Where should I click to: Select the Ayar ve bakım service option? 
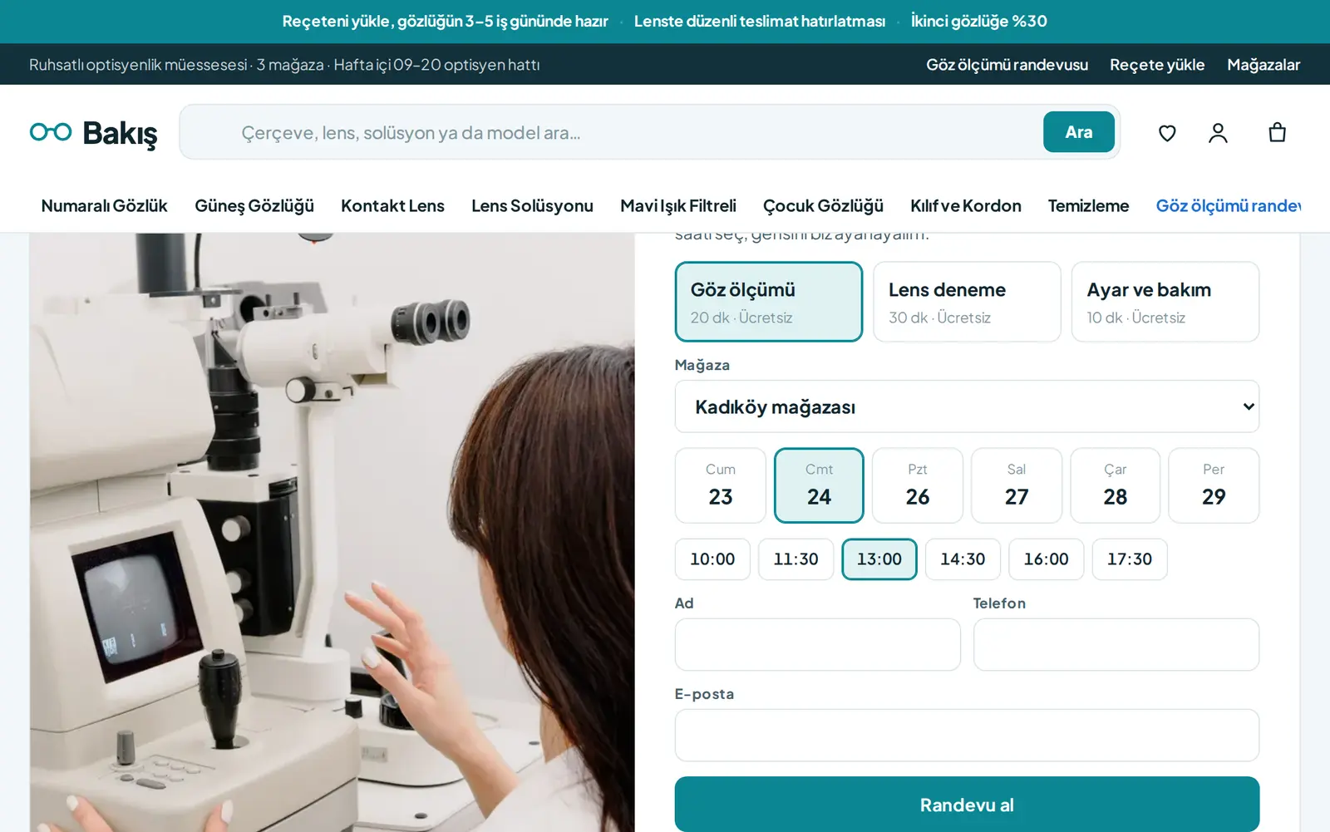click(1165, 302)
